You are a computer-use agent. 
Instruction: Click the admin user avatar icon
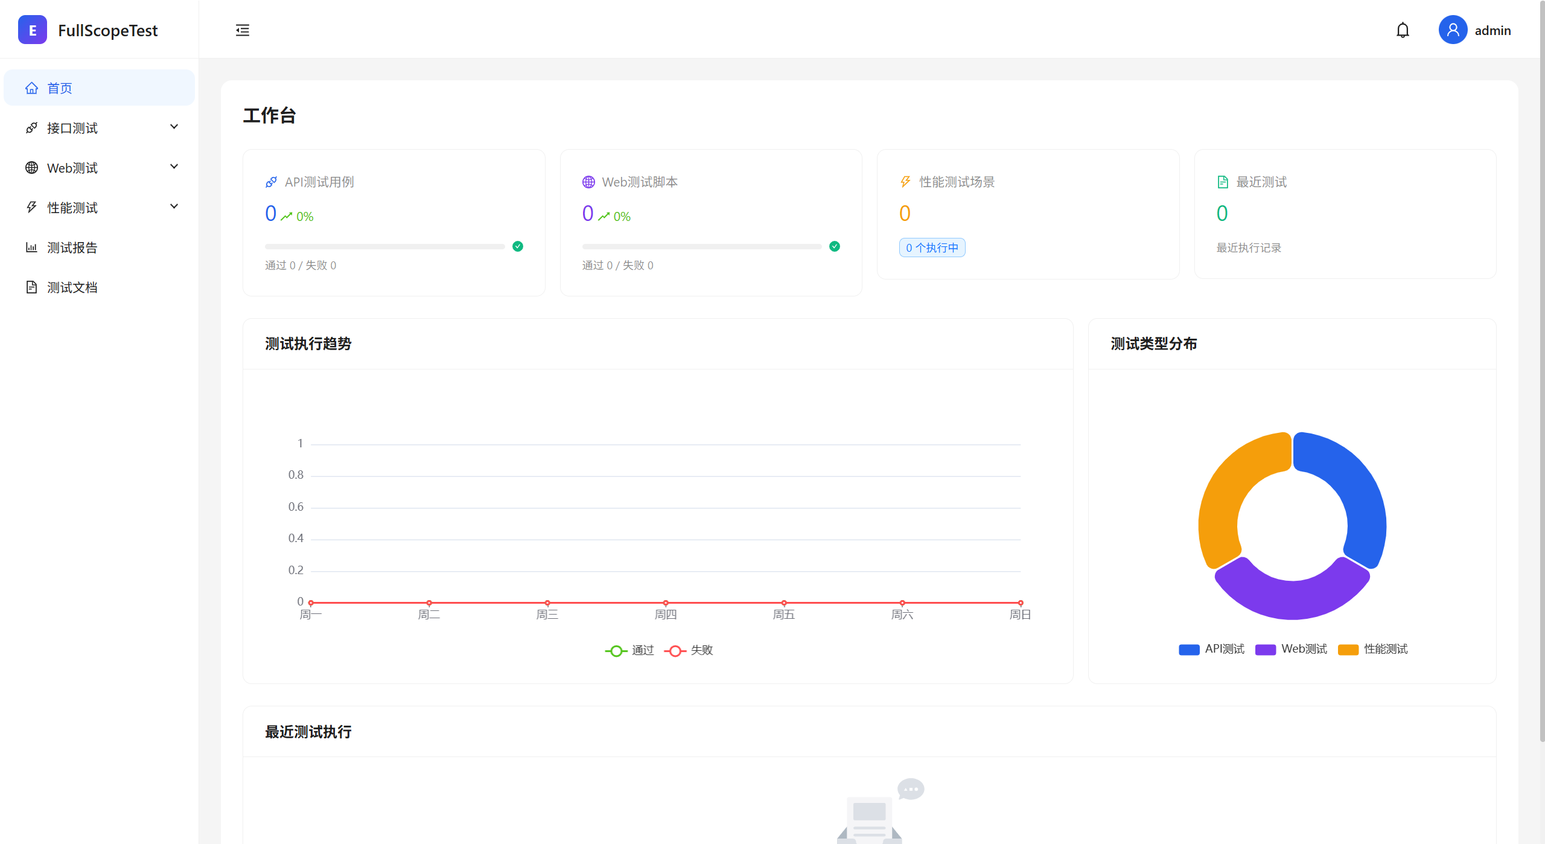tap(1453, 30)
